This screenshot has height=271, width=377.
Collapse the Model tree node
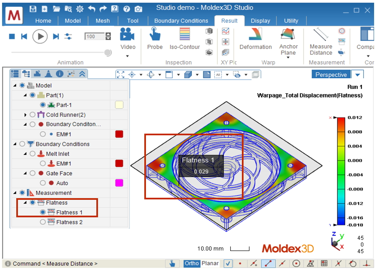pos(15,85)
